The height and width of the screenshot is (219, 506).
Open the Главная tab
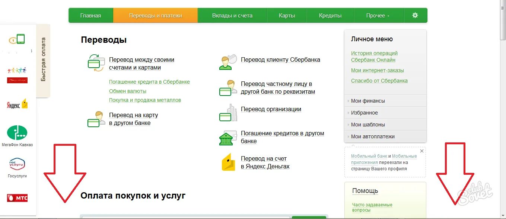click(90, 16)
